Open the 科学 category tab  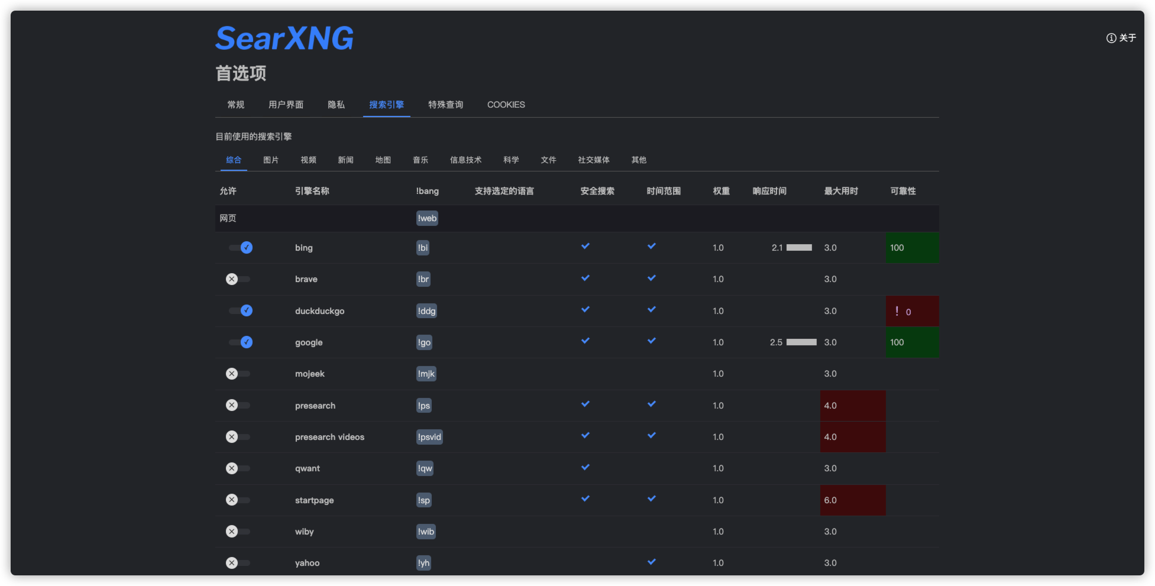pyautogui.click(x=511, y=160)
